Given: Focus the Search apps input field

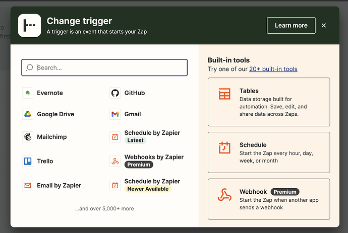Looking at the screenshot, I should tap(104, 67).
